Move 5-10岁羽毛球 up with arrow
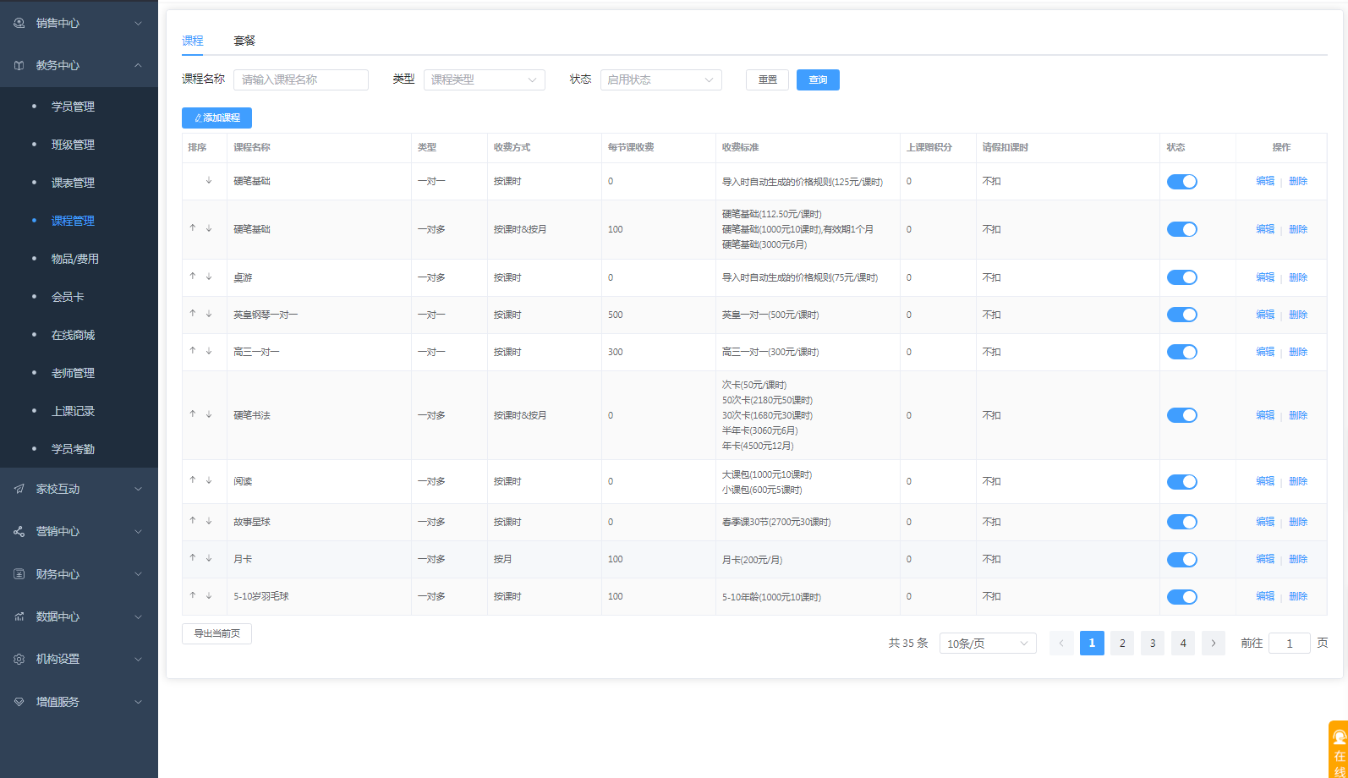Image resolution: width=1348 pixels, height=778 pixels. [x=193, y=595]
